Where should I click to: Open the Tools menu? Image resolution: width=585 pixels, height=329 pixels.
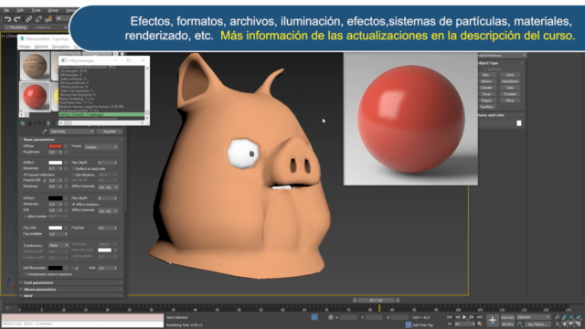click(x=36, y=10)
